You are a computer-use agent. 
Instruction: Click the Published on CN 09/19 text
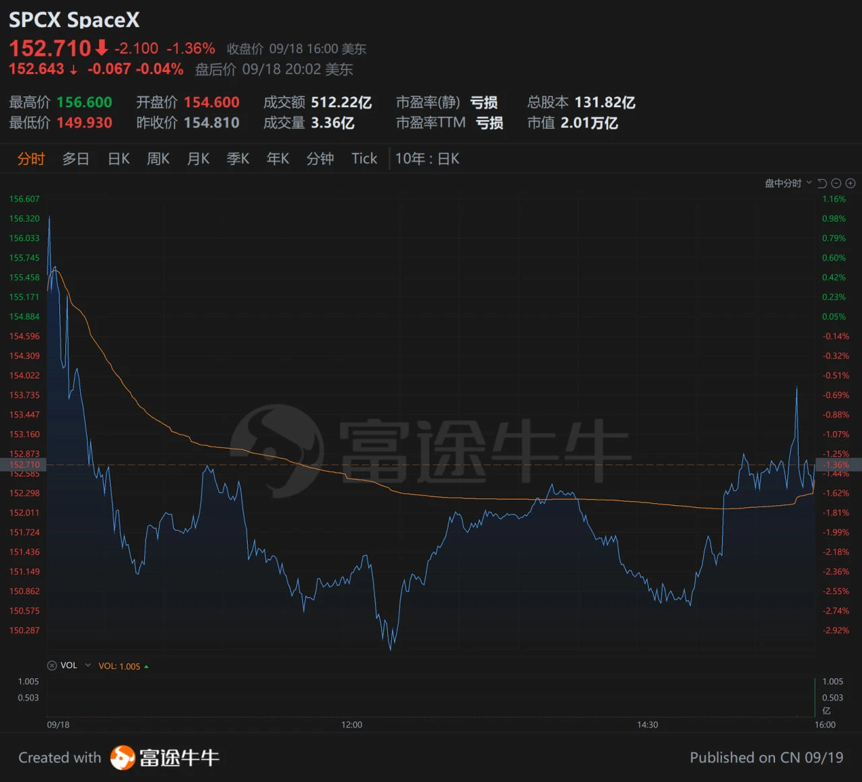(x=766, y=758)
